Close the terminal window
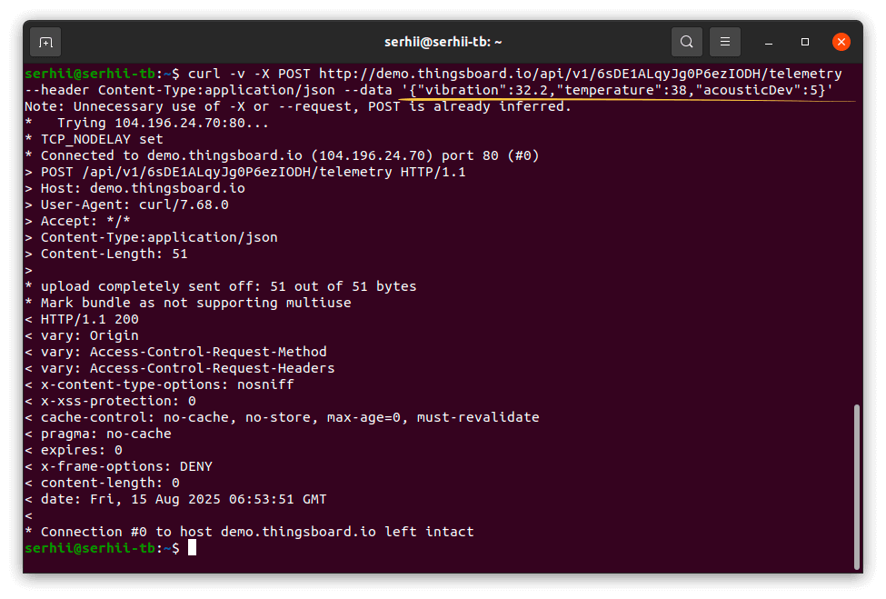 tap(841, 42)
